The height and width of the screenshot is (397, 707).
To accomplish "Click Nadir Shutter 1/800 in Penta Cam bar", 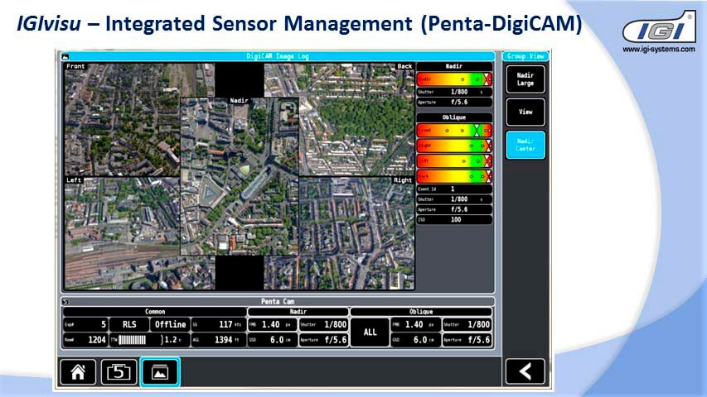I will tap(323, 324).
